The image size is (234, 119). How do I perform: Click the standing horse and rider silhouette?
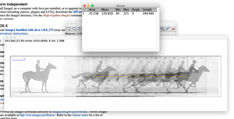coord(39,76)
